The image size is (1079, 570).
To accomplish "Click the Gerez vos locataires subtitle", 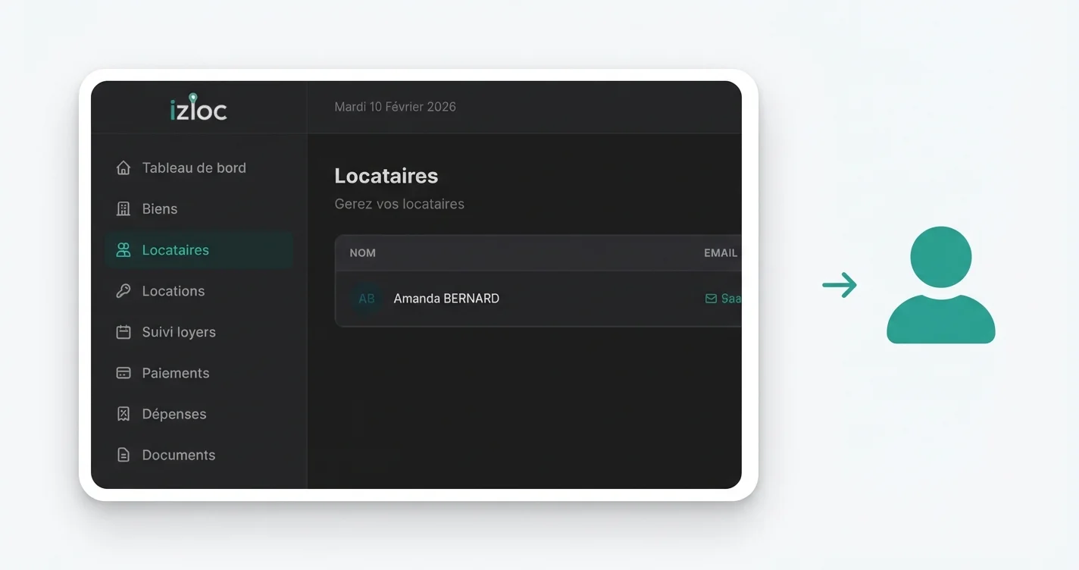I will (x=399, y=204).
